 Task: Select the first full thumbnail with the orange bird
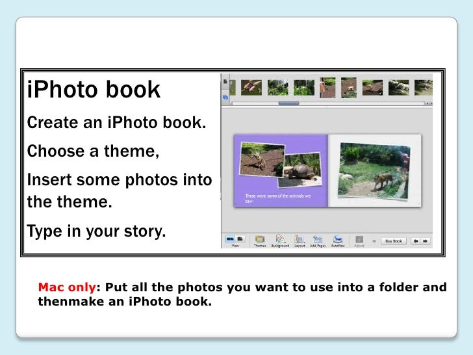[x=251, y=88]
